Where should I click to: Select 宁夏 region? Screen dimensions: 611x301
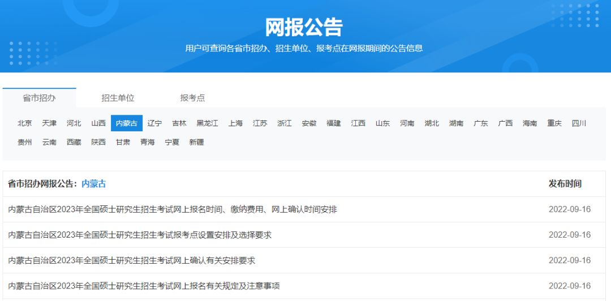tap(172, 143)
